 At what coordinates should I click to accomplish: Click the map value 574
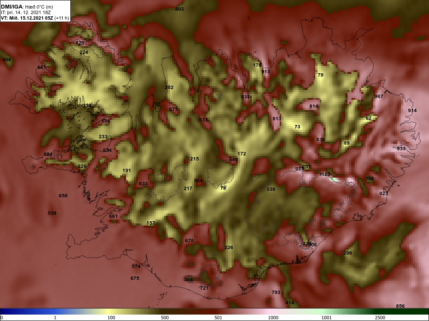[136, 266]
